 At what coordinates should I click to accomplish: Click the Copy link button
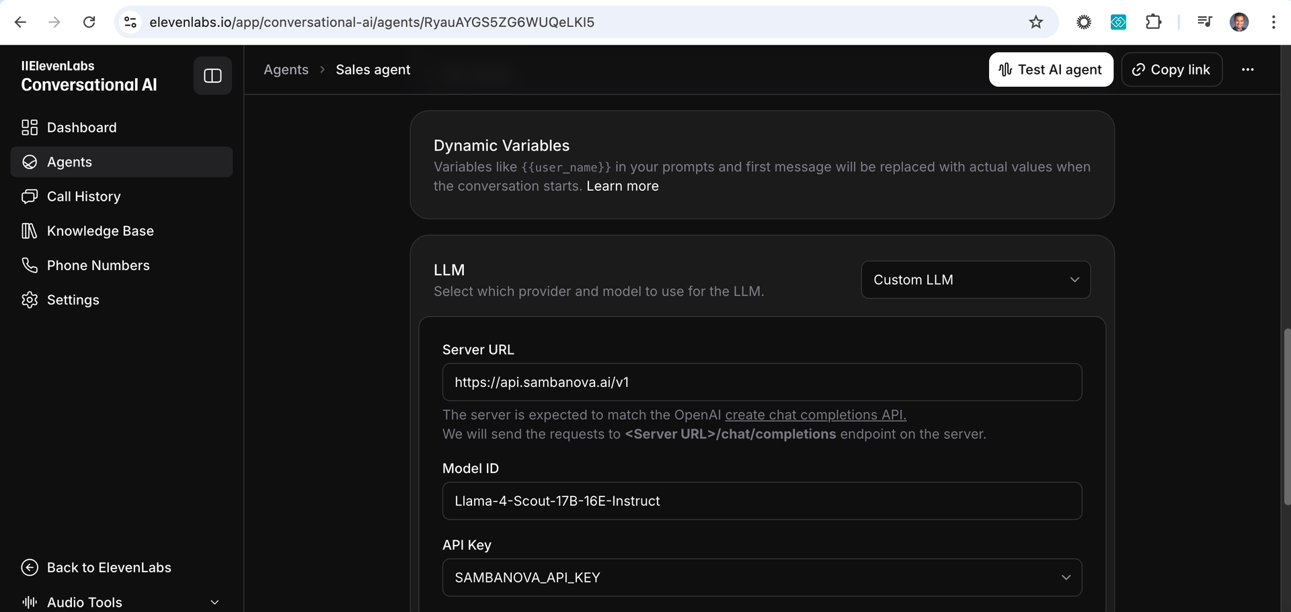1171,69
